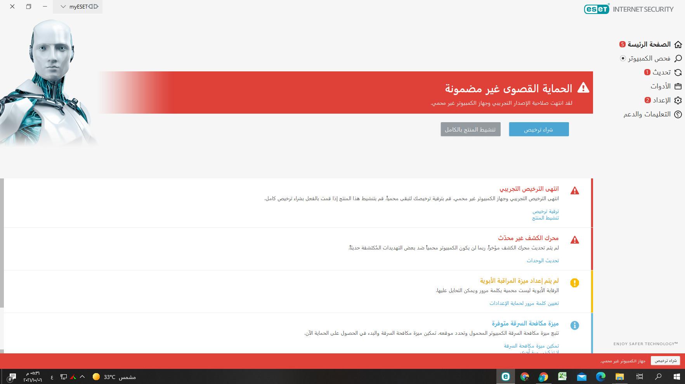Screen dimensions: 685x384
Task: Click blue info icon for anti-theft
Action: 575,325
